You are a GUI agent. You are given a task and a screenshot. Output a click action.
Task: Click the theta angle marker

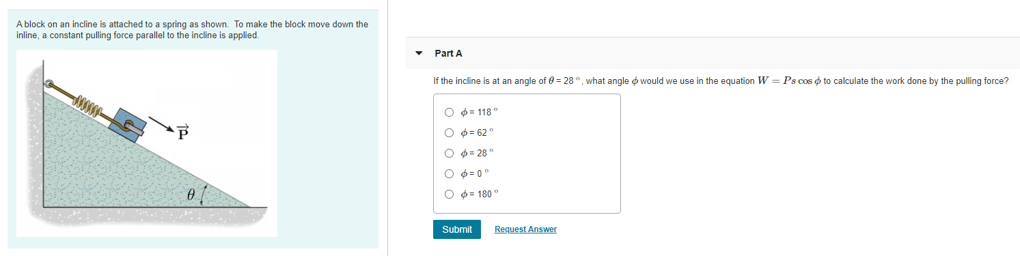192,195
